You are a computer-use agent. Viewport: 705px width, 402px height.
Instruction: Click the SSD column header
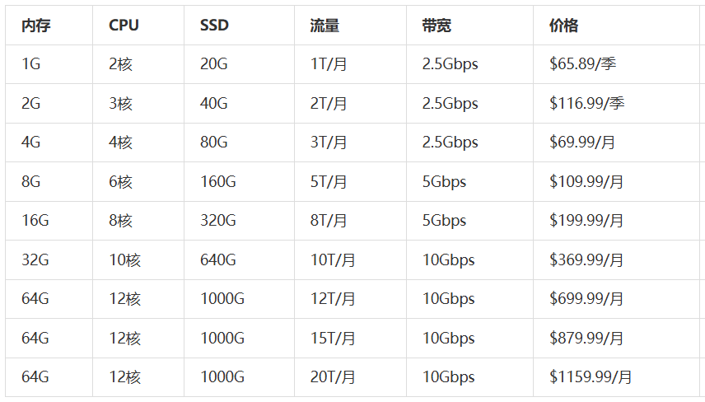[214, 26]
